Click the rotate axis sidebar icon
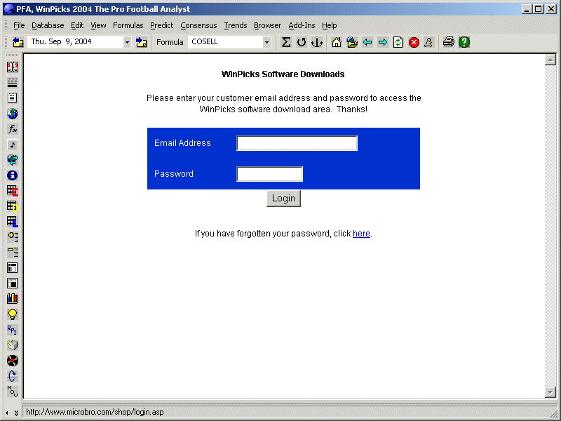Image resolution: width=561 pixels, height=421 pixels. [13, 376]
